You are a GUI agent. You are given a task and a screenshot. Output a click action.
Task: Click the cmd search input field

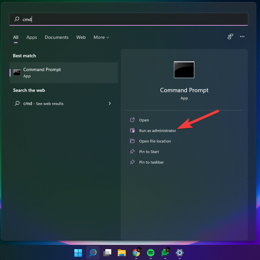129,19
